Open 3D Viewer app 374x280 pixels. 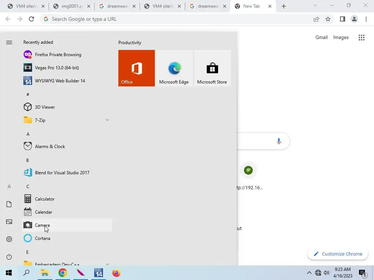[67, 107]
